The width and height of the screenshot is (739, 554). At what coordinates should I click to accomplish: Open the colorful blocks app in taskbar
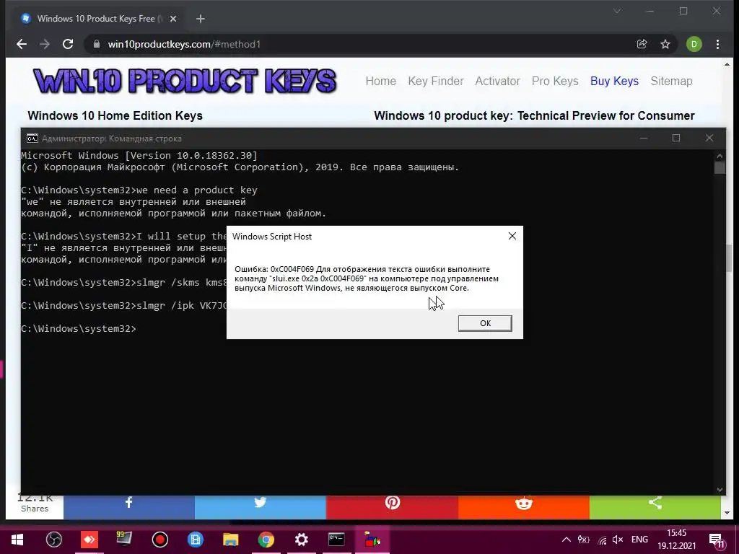[x=372, y=540]
